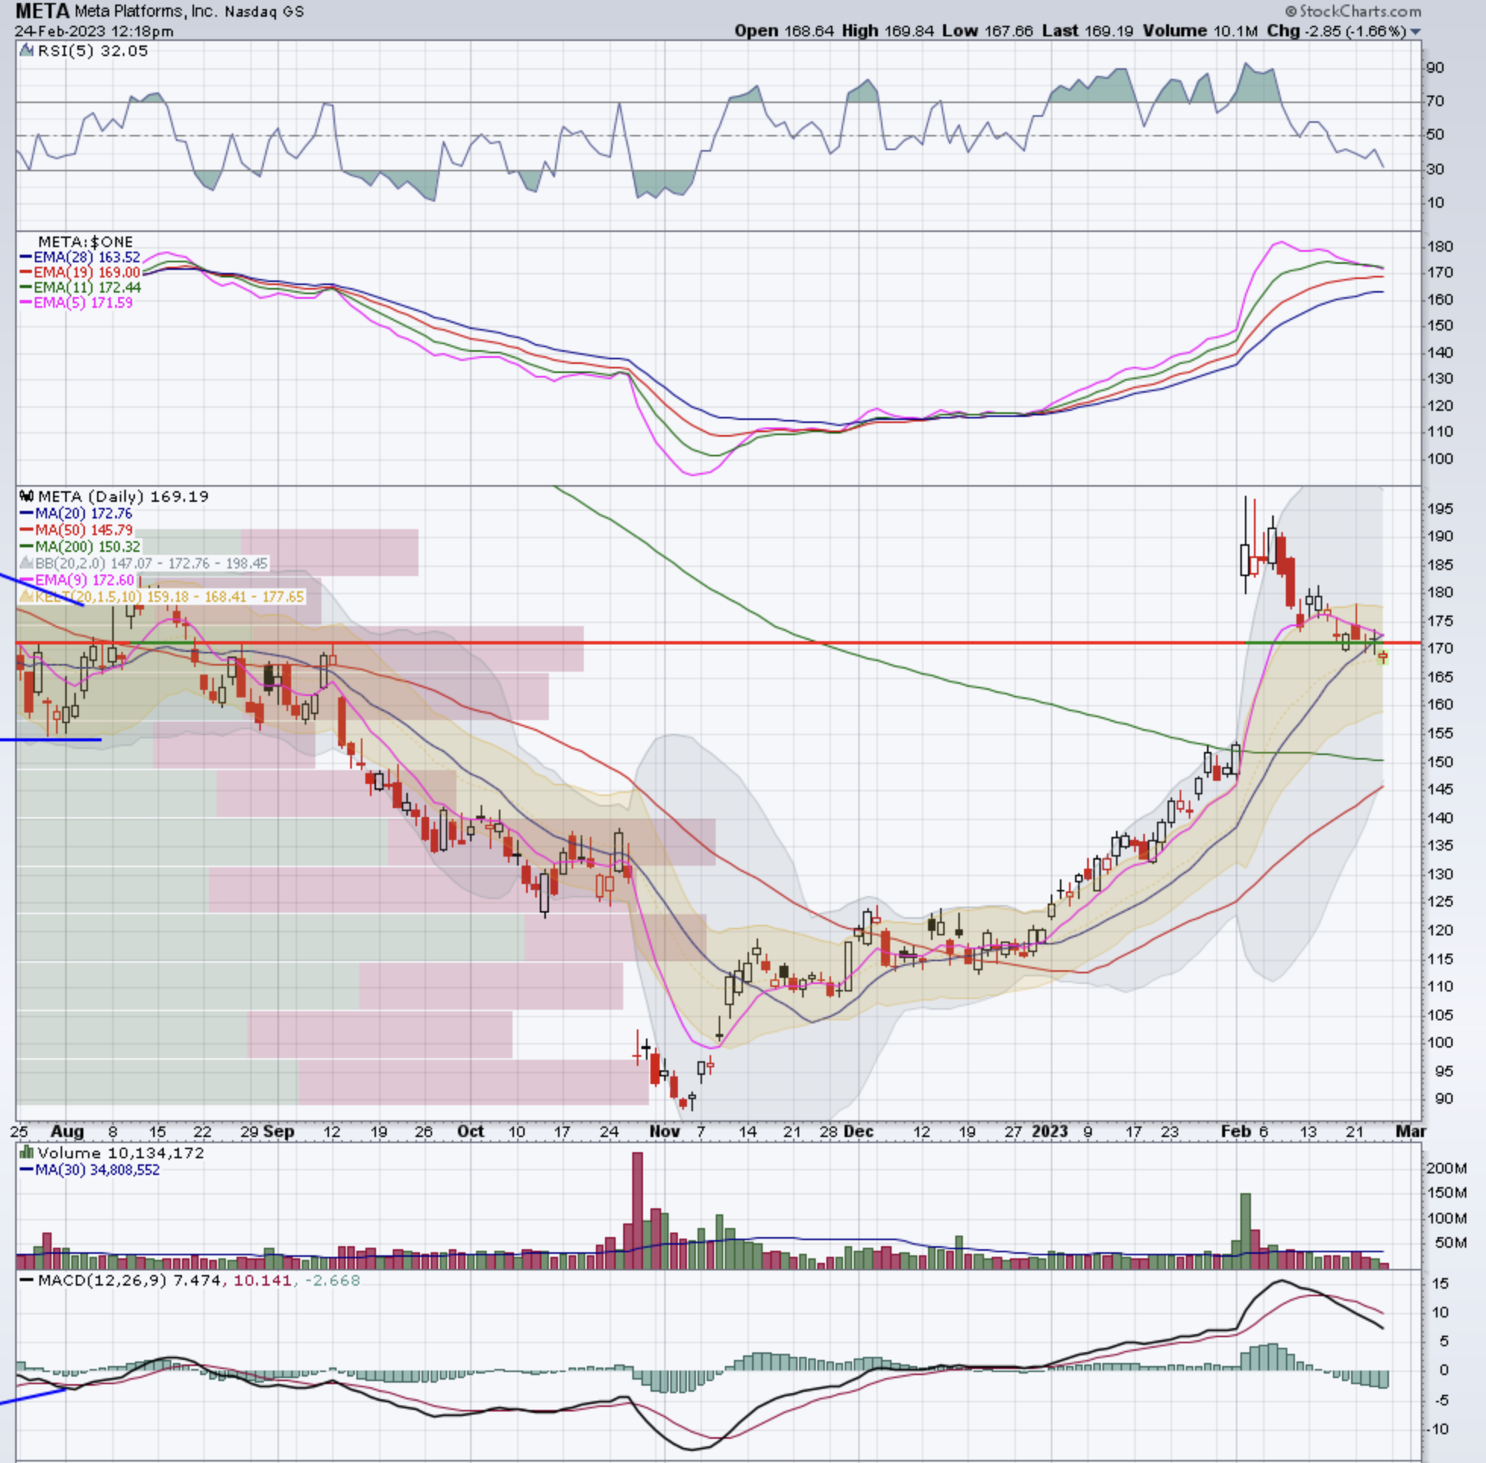Viewport: 1486px width, 1463px height.
Task: Click the Sep label on date axis
Action: pos(278,1131)
